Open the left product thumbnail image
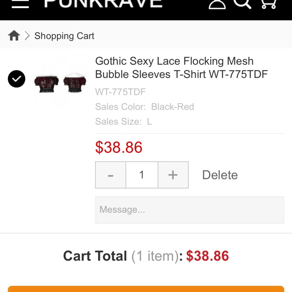The width and height of the screenshot is (292, 292). click(x=46, y=83)
